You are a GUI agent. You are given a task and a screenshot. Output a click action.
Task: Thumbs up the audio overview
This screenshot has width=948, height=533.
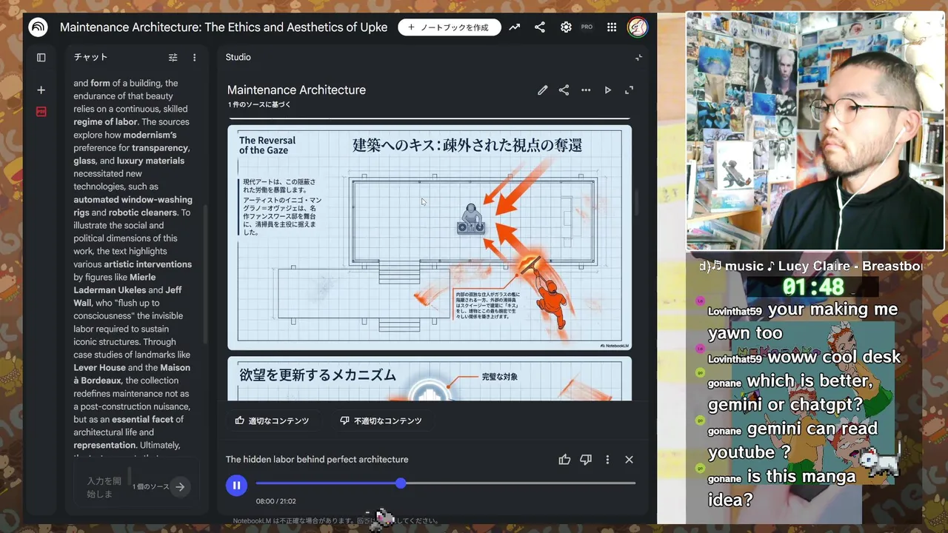click(x=564, y=460)
